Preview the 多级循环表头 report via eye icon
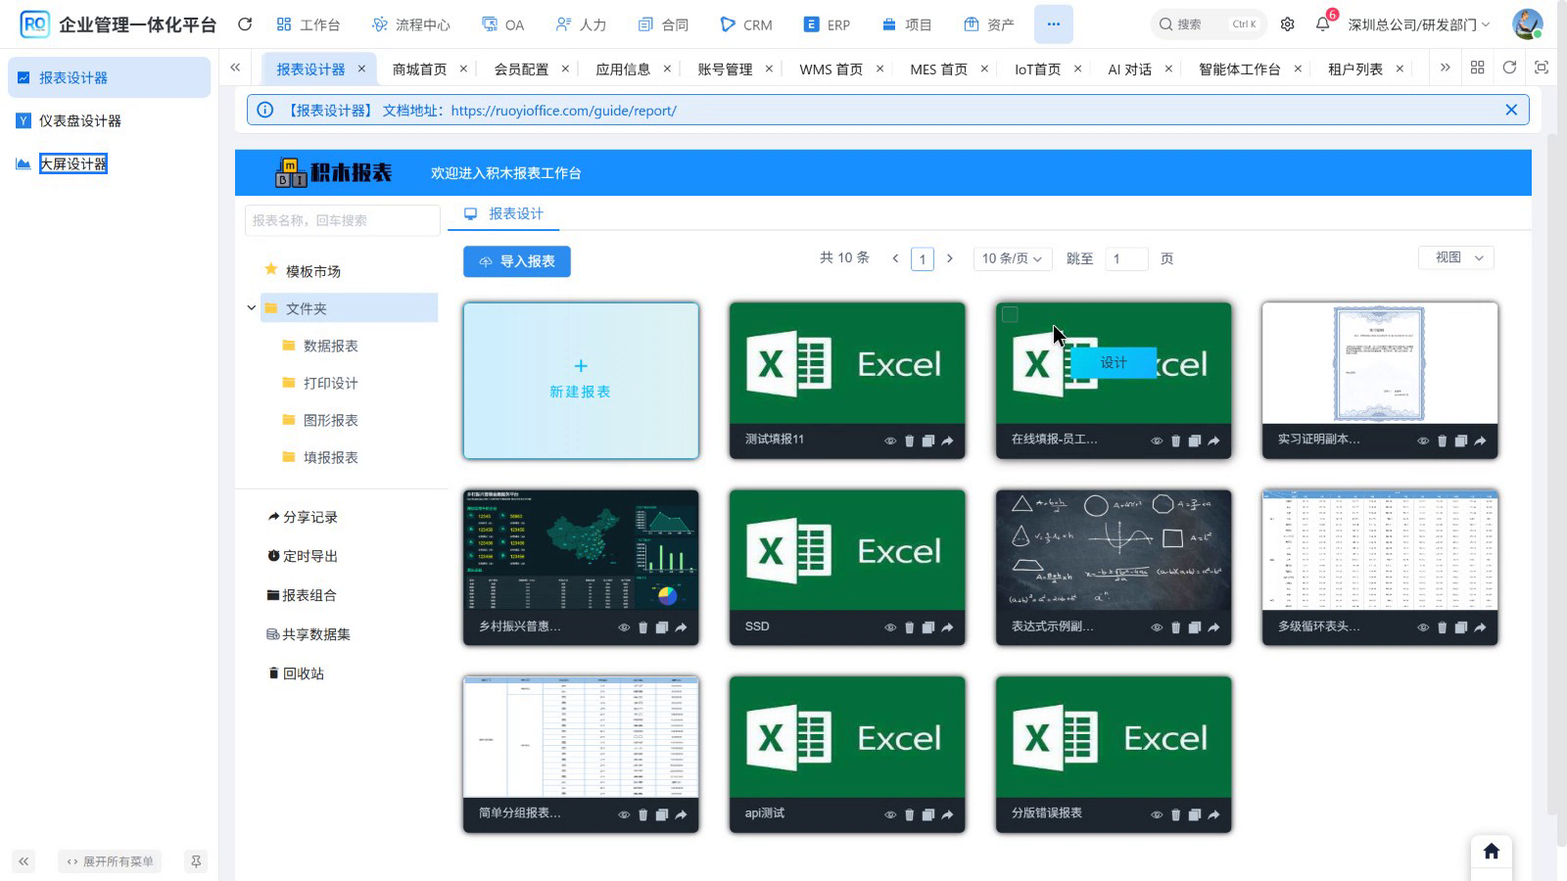The width and height of the screenshot is (1567, 881). 1423,627
